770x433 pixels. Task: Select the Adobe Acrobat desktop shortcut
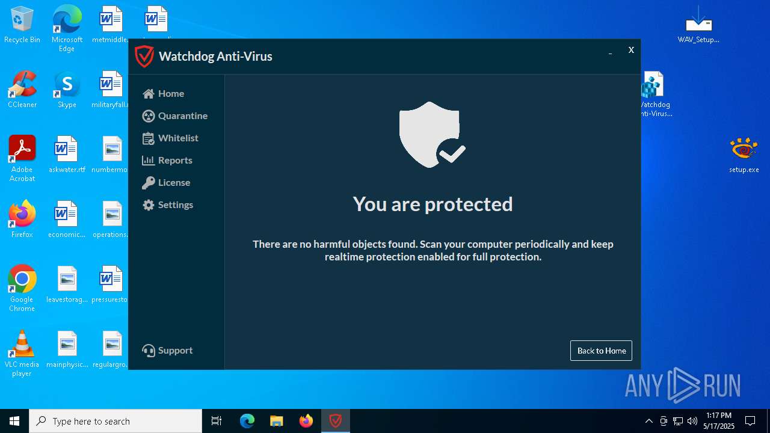[22, 159]
